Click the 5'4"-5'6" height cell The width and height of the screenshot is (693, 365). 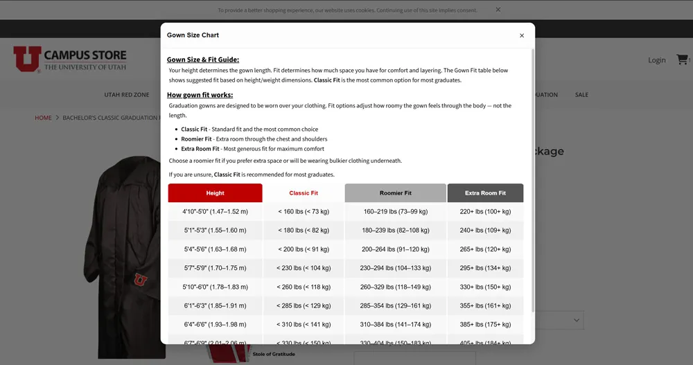(x=216, y=249)
